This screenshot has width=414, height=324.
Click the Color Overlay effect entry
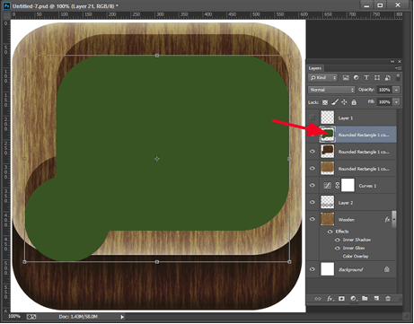click(356, 256)
